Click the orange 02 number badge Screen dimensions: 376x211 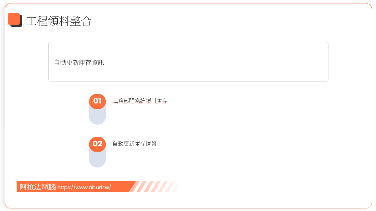[97, 144]
